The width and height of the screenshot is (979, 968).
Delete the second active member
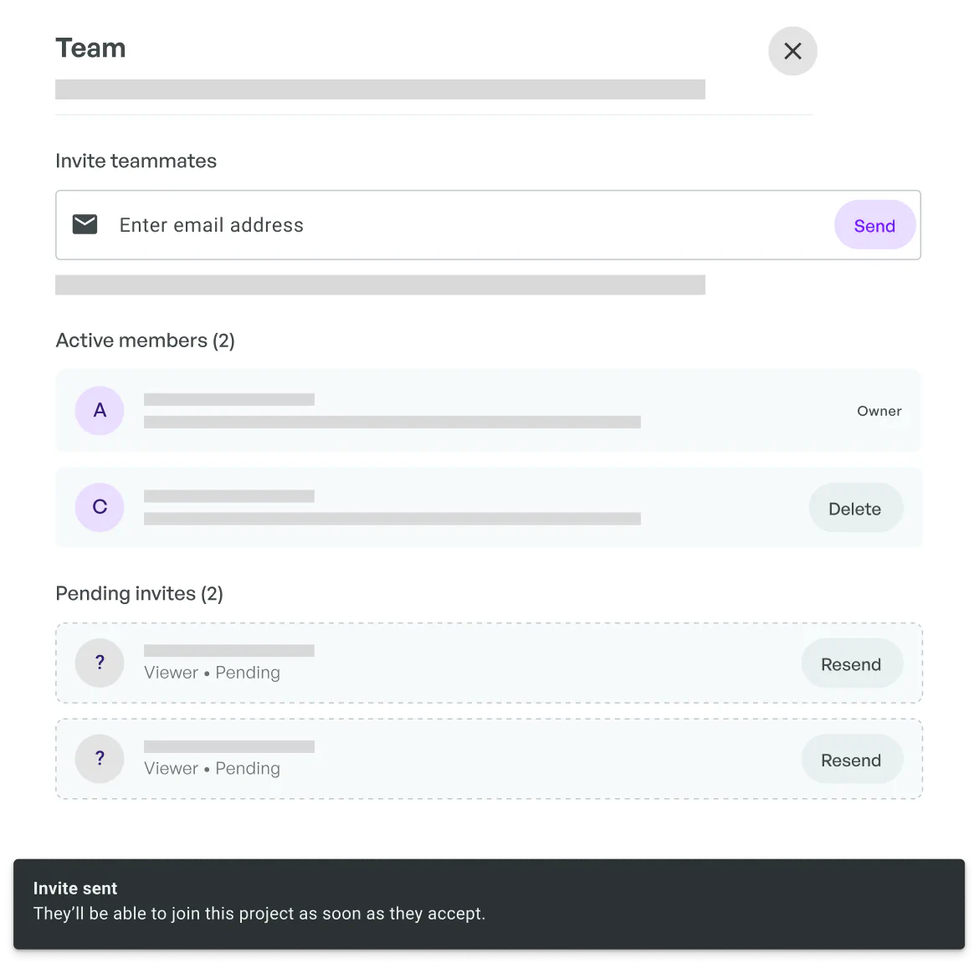(x=855, y=508)
